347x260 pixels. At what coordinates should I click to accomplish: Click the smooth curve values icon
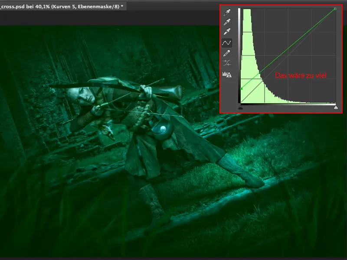pos(227,63)
